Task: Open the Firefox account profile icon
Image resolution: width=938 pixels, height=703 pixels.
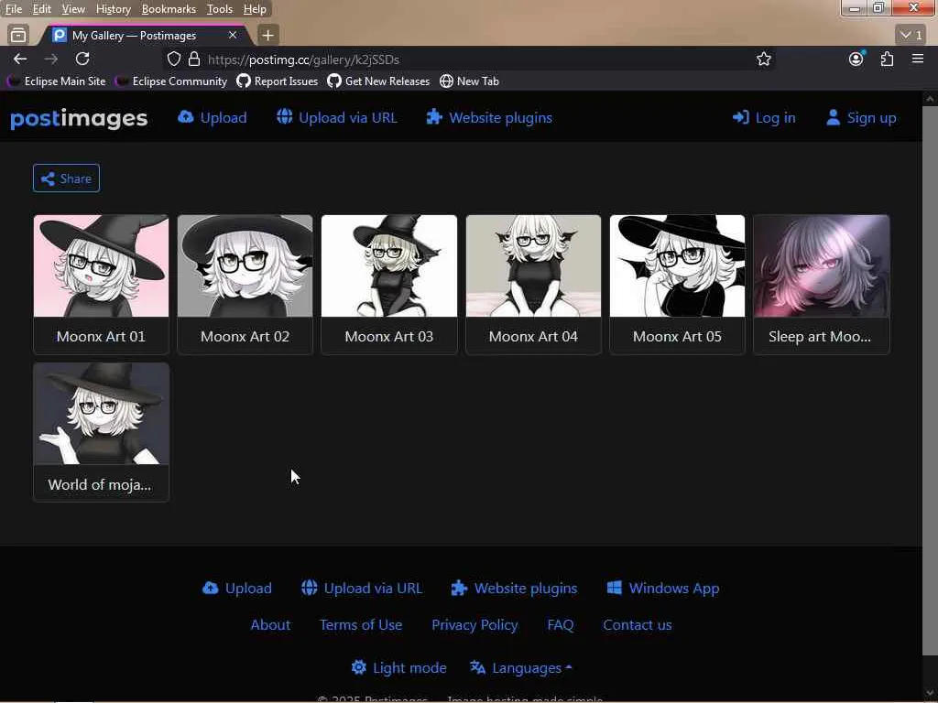Action: pyautogui.click(x=856, y=59)
